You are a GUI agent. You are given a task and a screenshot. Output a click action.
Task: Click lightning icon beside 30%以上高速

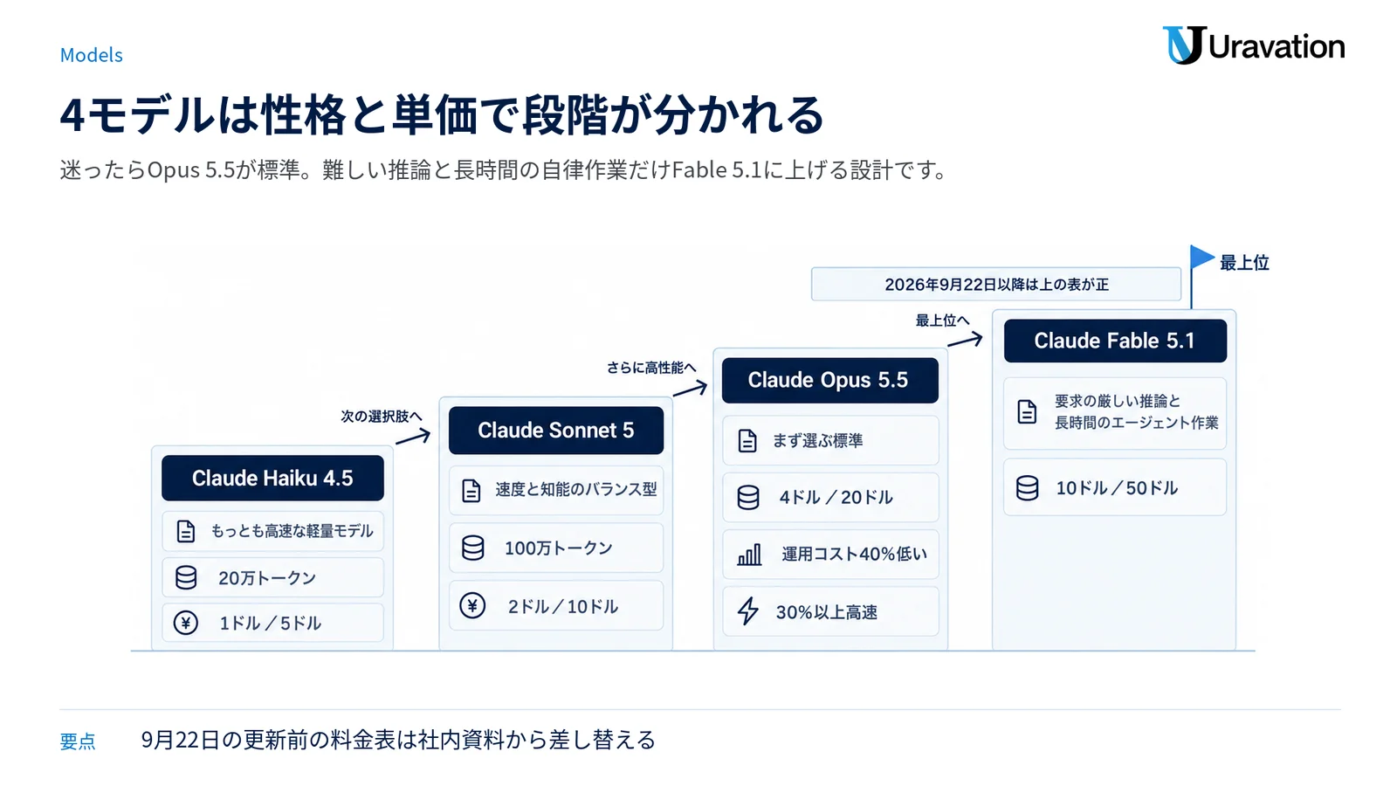coord(748,611)
